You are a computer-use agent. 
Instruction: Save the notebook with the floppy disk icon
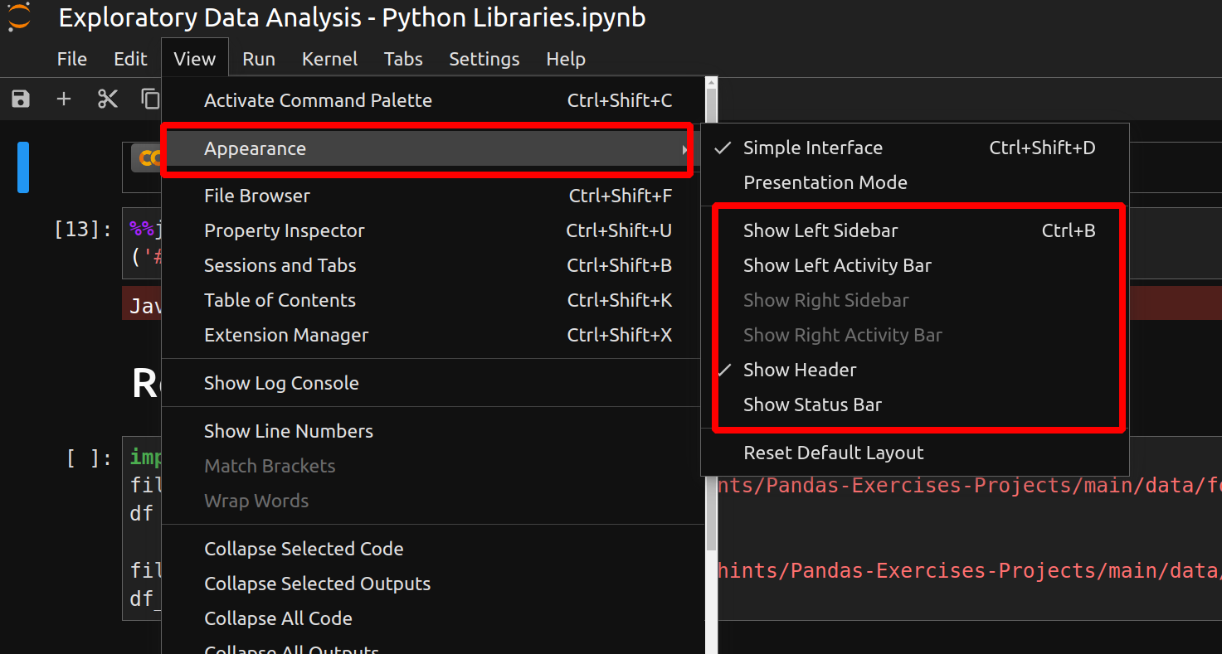coord(18,99)
